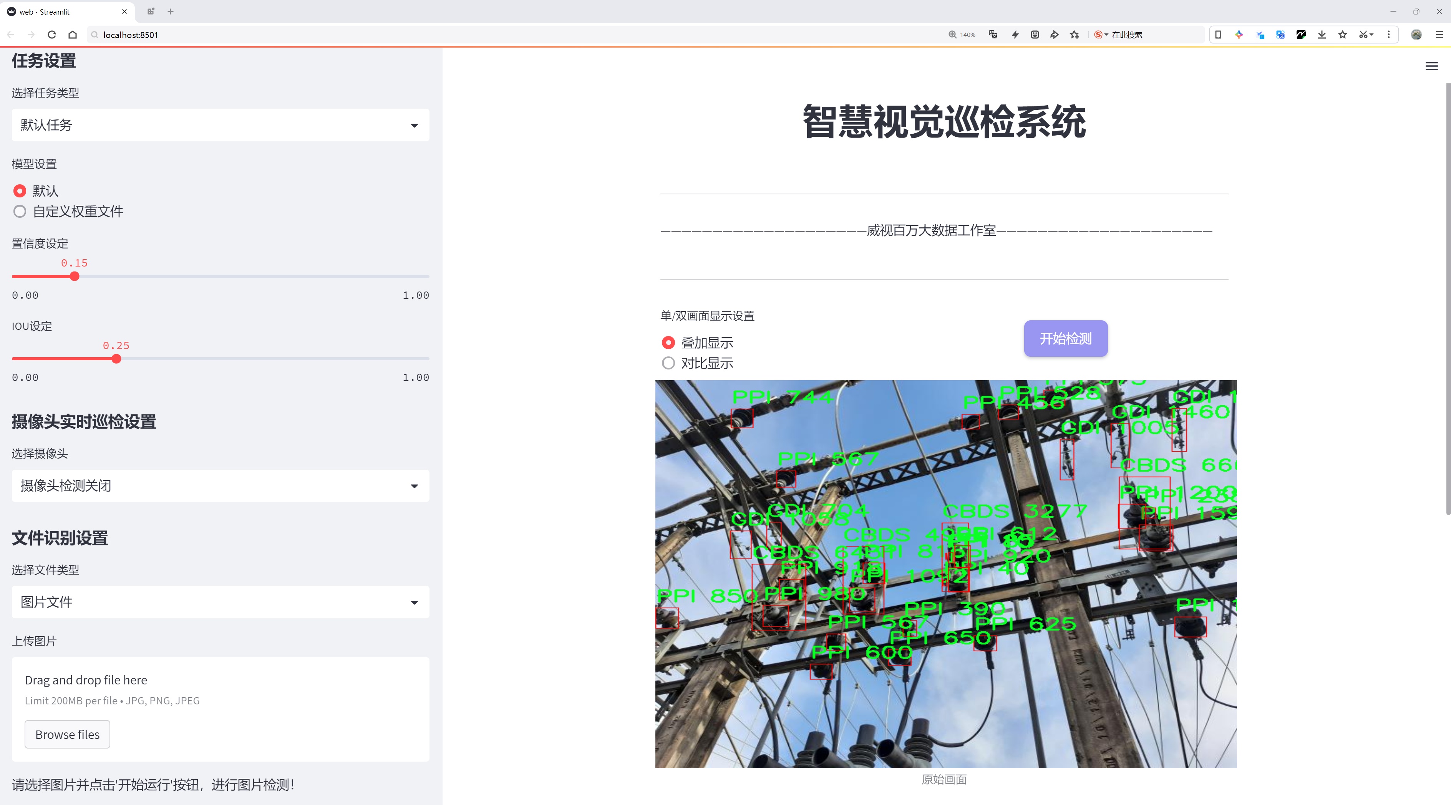Click the bookmark star icon in the address bar
The height and width of the screenshot is (805, 1451).
(x=1074, y=34)
